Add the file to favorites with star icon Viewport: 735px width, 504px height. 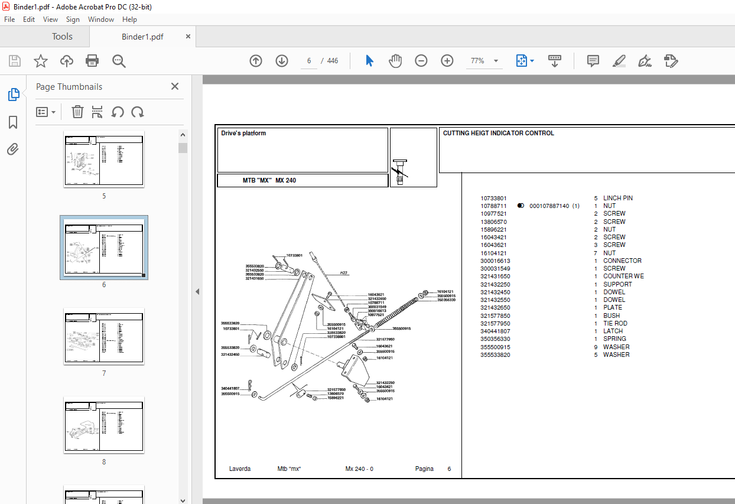pyautogui.click(x=41, y=61)
